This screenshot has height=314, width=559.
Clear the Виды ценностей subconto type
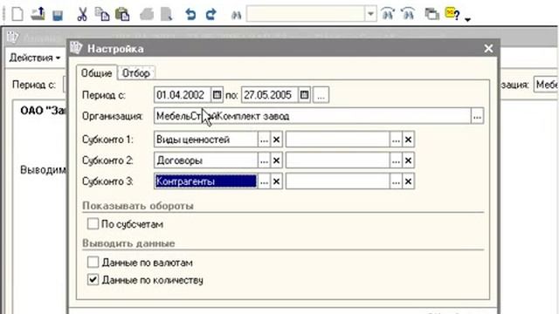coord(276,140)
